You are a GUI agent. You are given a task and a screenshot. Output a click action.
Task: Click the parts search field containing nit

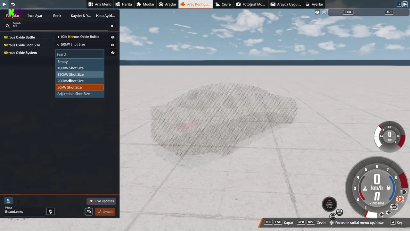(60, 26)
